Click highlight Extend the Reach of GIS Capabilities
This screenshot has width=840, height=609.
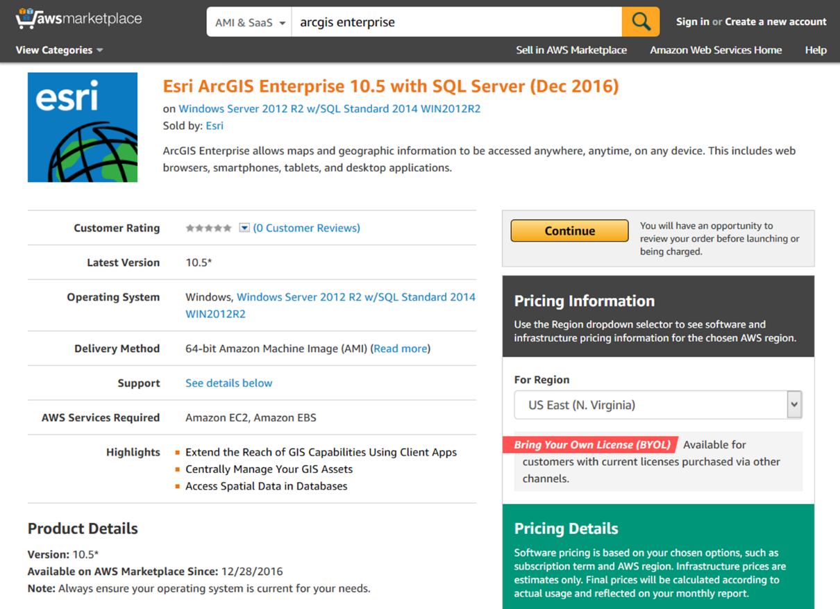pos(321,452)
